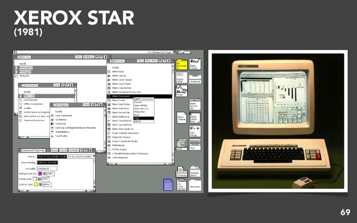Select the Directory divider desktop icon
This screenshot has height=223, width=357.
point(195,185)
